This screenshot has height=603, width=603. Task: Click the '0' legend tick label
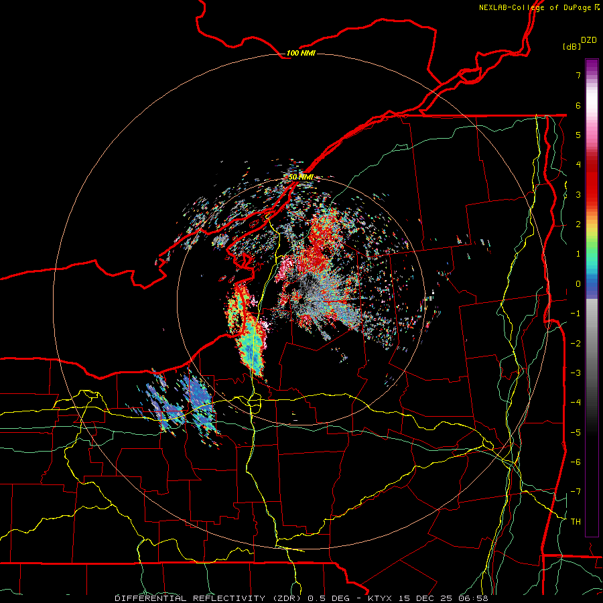tap(578, 284)
